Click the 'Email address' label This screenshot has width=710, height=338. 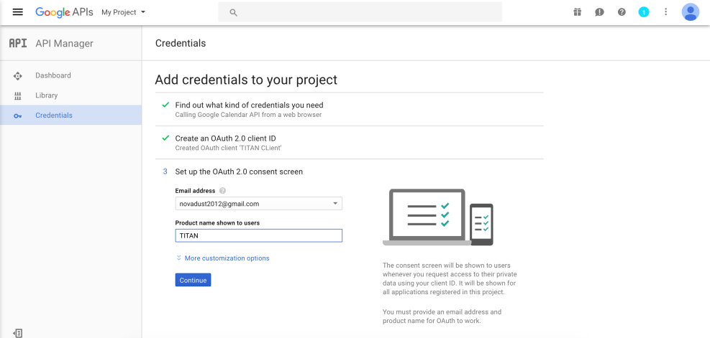pos(195,191)
